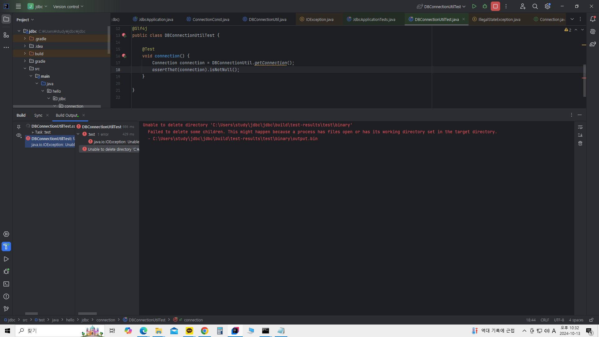Collapse the :test error node

click(x=78, y=134)
